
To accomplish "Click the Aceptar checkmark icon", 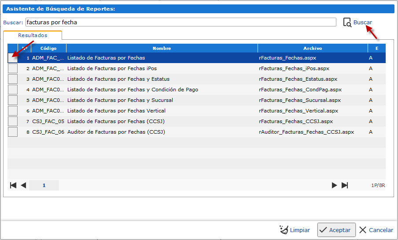I will [323, 230].
